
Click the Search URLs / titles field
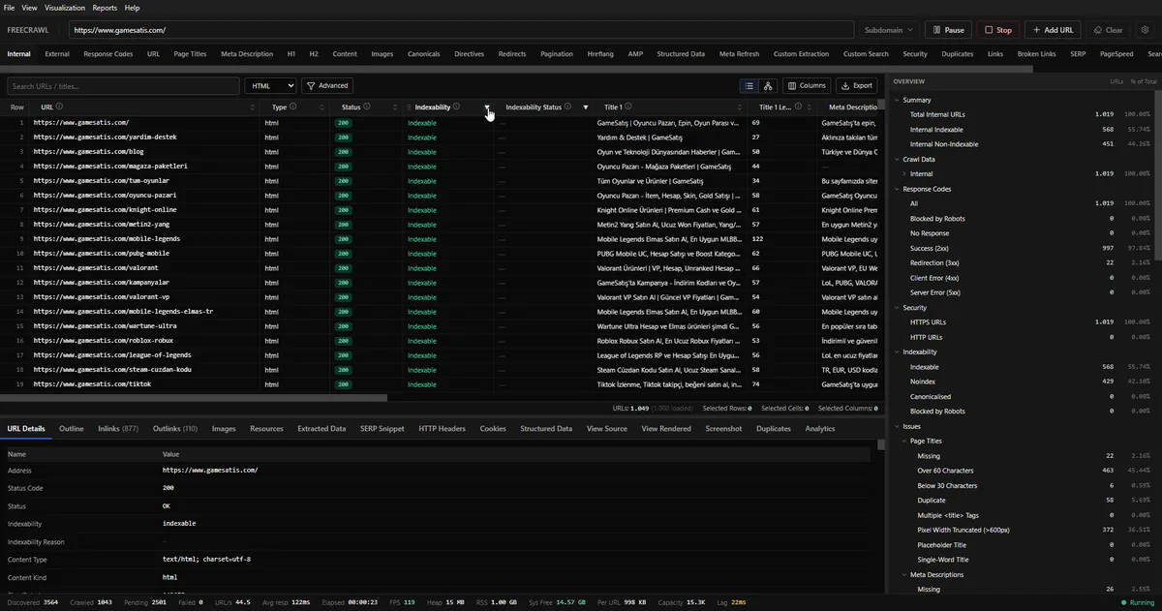(x=123, y=85)
